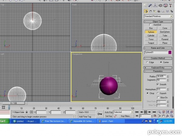Enable the Slice On checkbox
This screenshot has width=182, height=136.
pyautogui.click(x=158, y=98)
